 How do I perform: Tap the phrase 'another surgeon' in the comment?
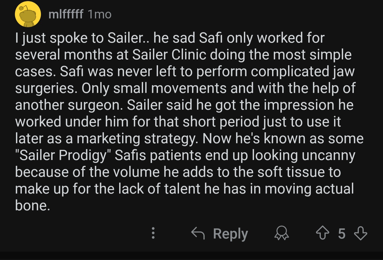[69, 105]
